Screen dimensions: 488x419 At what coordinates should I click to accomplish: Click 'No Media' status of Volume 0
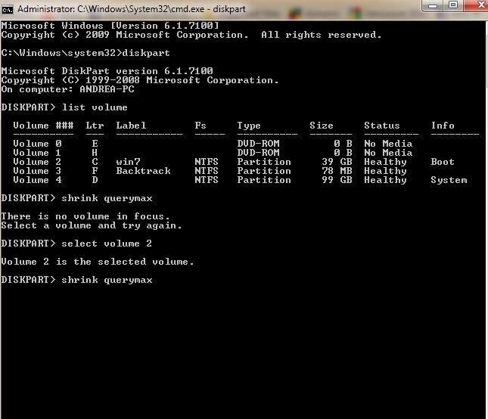pyautogui.click(x=388, y=144)
